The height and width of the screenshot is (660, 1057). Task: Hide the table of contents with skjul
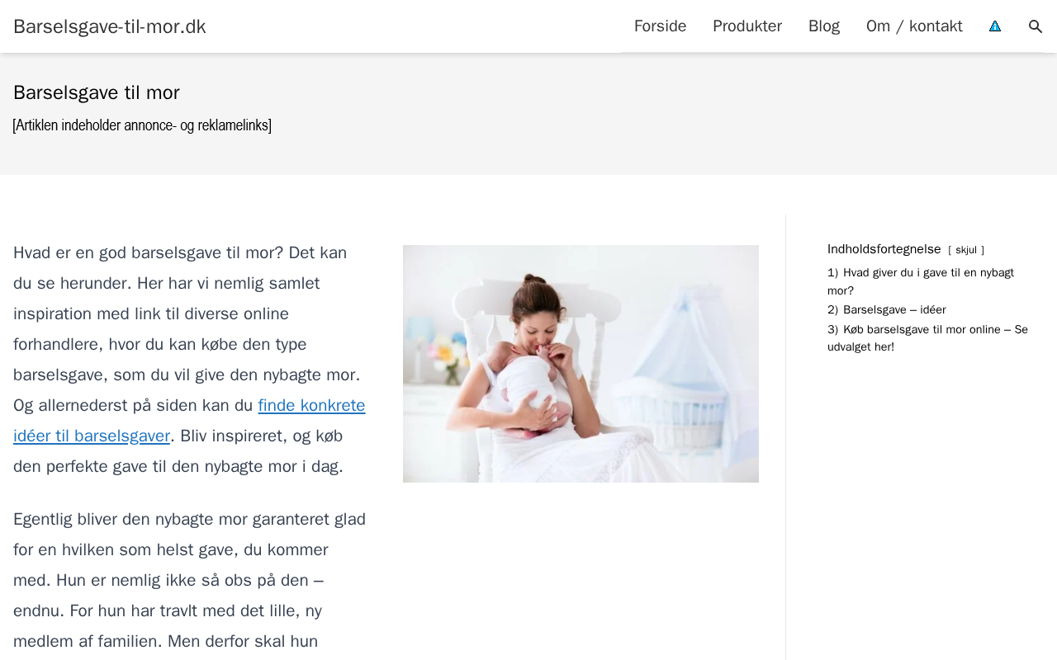[x=966, y=250]
